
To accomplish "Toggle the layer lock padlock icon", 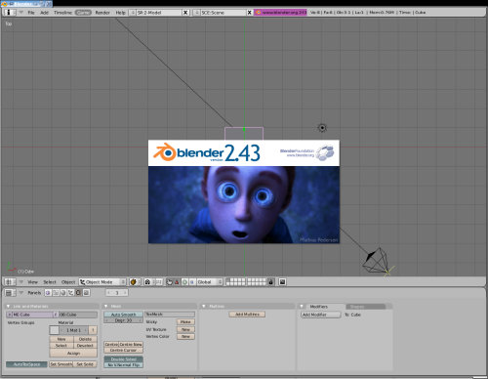I will coord(270,282).
